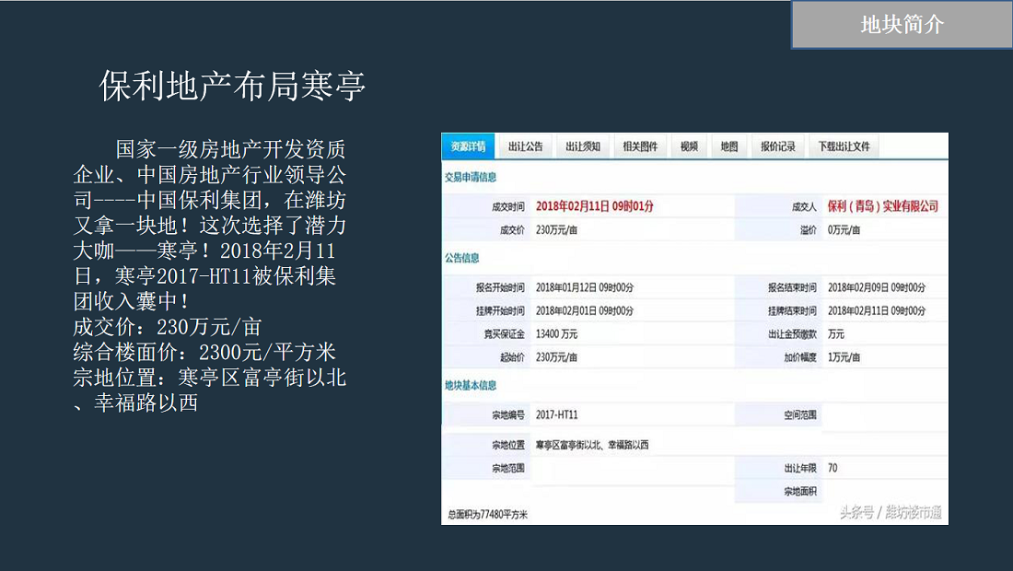Select the title 保利地产布局寒亭
The image size is (1013, 571).
tap(233, 86)
